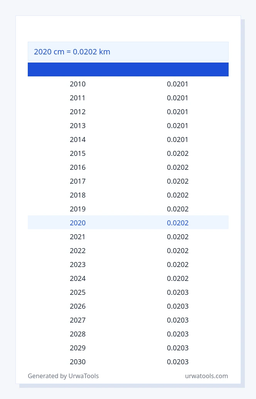
Task: Select the 0.0203 value beside 2027
Action: click(x=178, y=320)
